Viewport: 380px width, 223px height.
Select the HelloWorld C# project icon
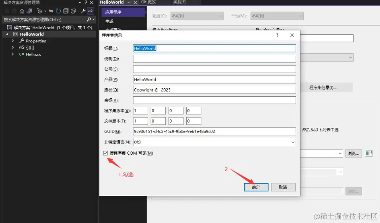click(16, 34)
